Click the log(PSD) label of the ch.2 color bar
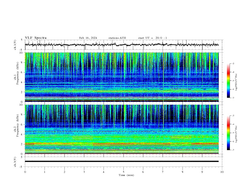Screen dimensions: 250x193 pos(236,134)
